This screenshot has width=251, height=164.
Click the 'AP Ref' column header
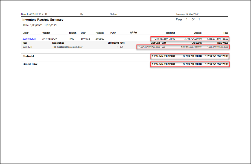pyautogui.click(x=134, y=32)
